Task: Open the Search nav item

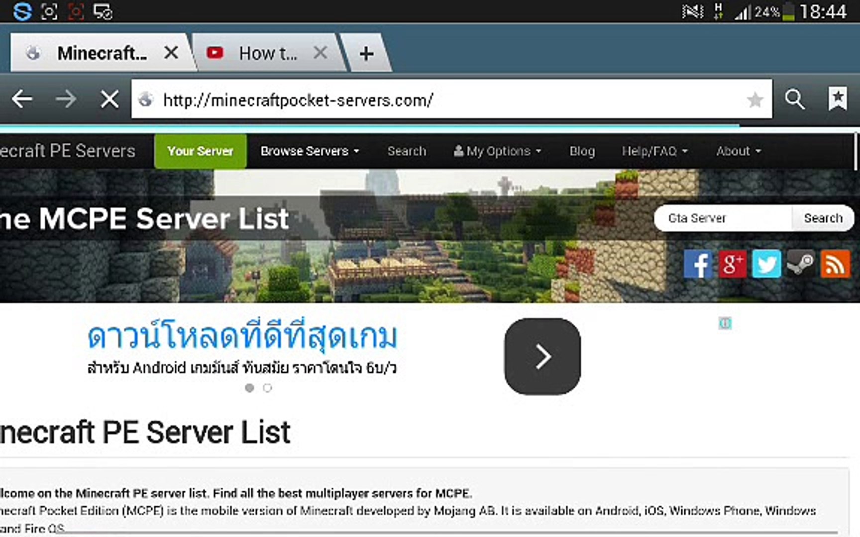Action: (407, 151)
